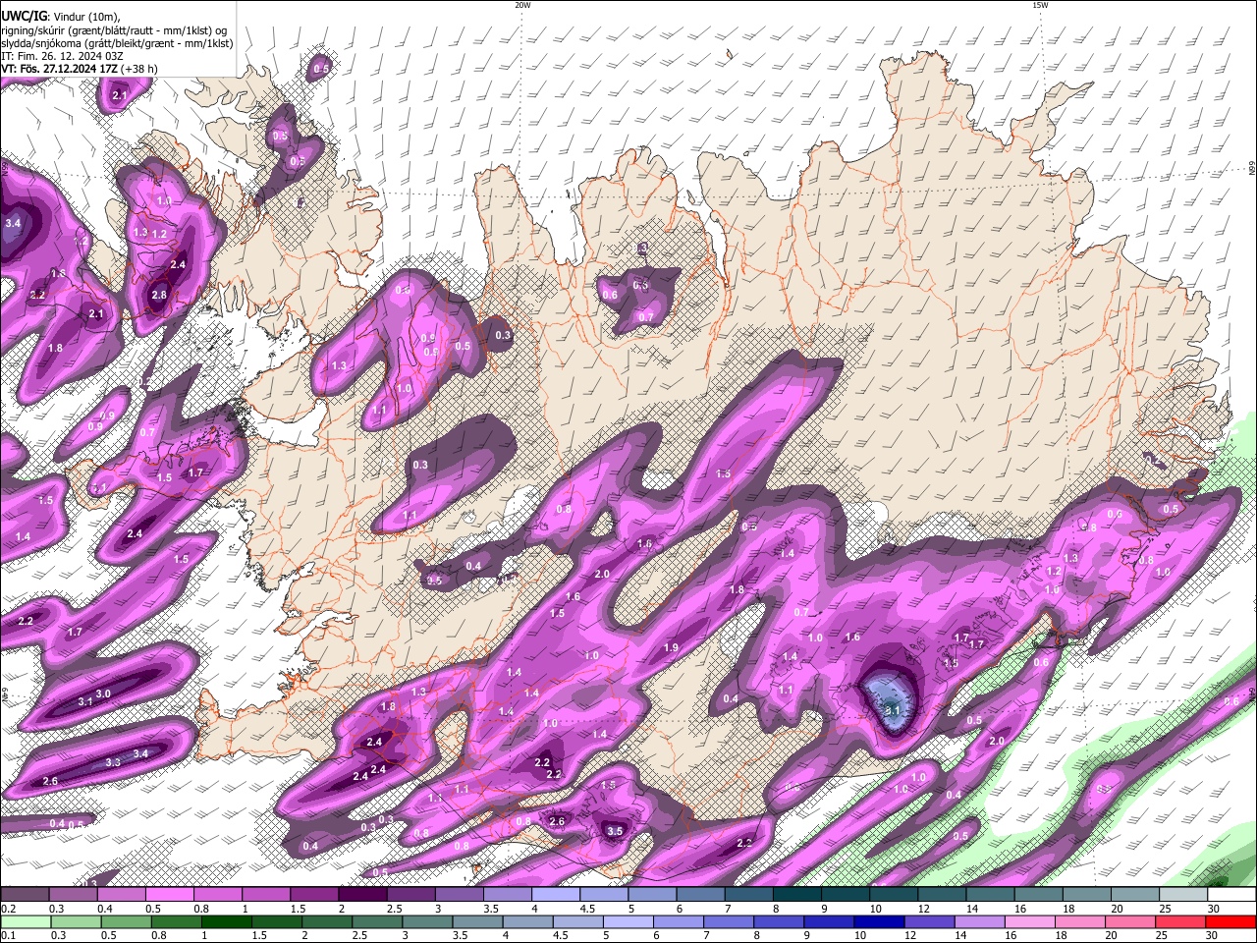Pick the violet 12 swatch in lower rain scale
1257x943 pixels.
[x=929, y=921]
